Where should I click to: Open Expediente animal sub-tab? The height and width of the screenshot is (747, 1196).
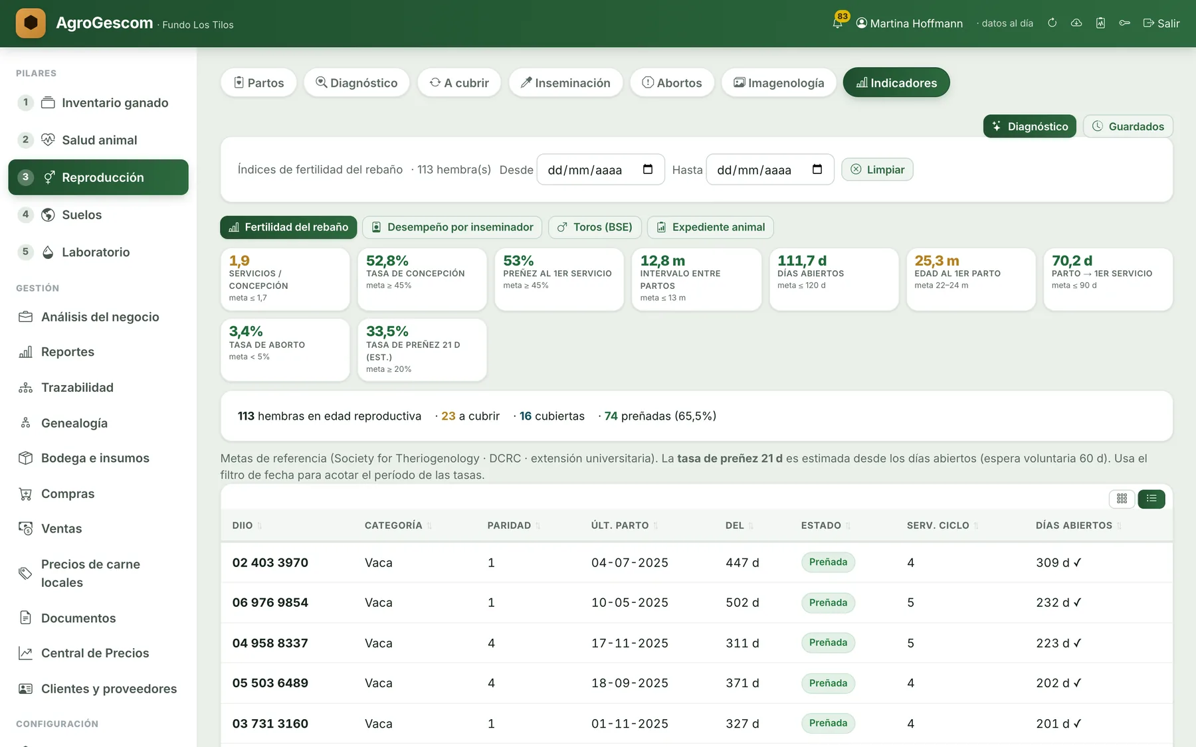(710, 227)
